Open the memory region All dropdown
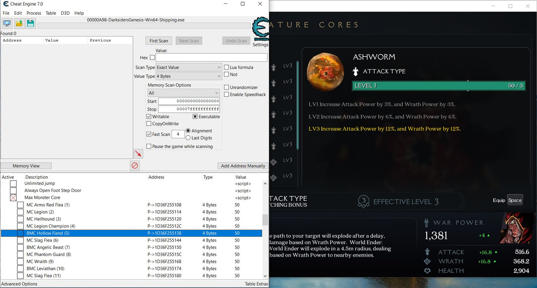Viewport: 537px width, 288px height. coord(183,93)
